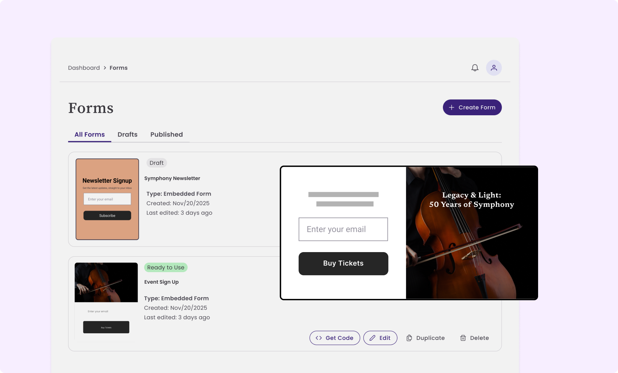The height and width of the screenshot is (373, 618).
Task: Click the code brackets icon
Action: point(319,338)
